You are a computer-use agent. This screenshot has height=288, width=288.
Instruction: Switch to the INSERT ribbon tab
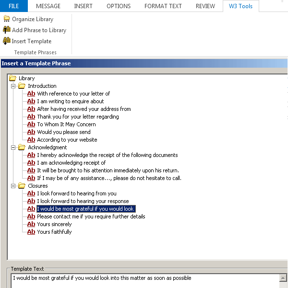83,6
